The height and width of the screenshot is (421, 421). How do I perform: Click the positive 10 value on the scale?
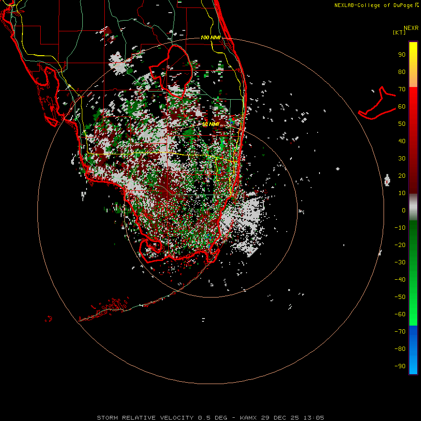[x=402, y=193]
